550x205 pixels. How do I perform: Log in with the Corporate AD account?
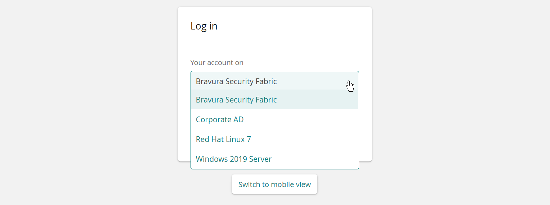220,119
